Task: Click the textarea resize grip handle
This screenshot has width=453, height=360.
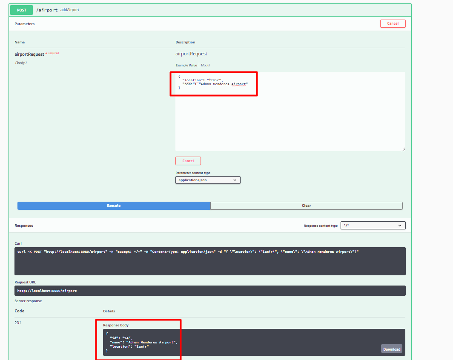Action: pyautogui.click(x=403, y=149)
